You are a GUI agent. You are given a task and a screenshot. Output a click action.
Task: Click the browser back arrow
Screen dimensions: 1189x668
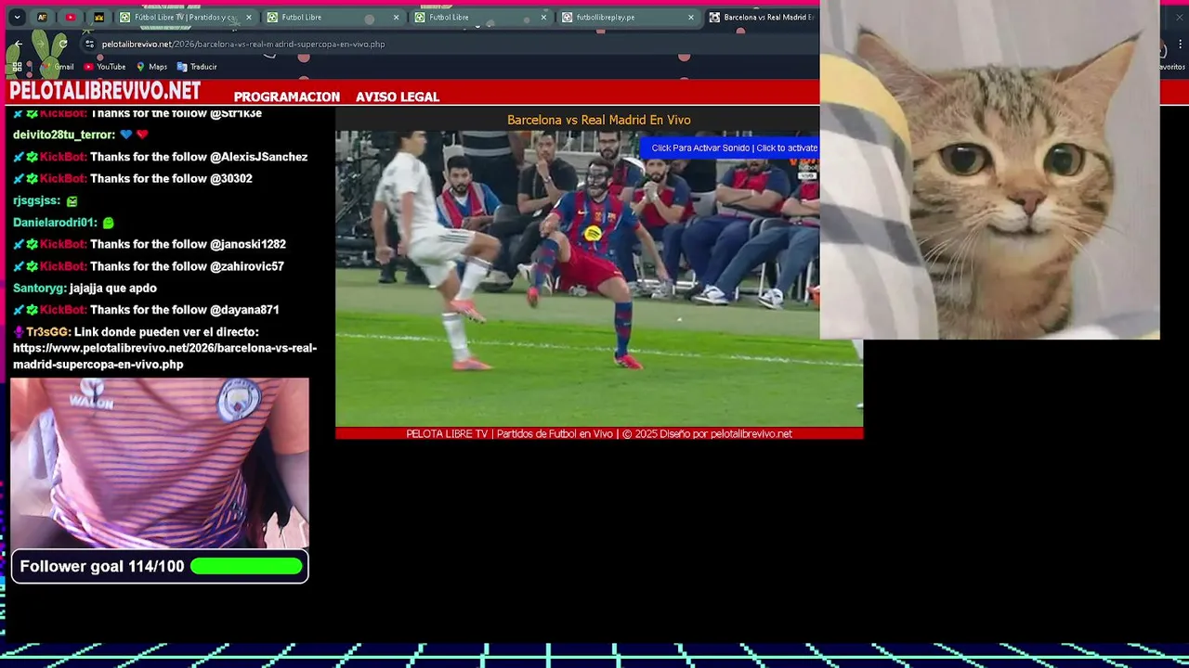click(x=18, y=44)
